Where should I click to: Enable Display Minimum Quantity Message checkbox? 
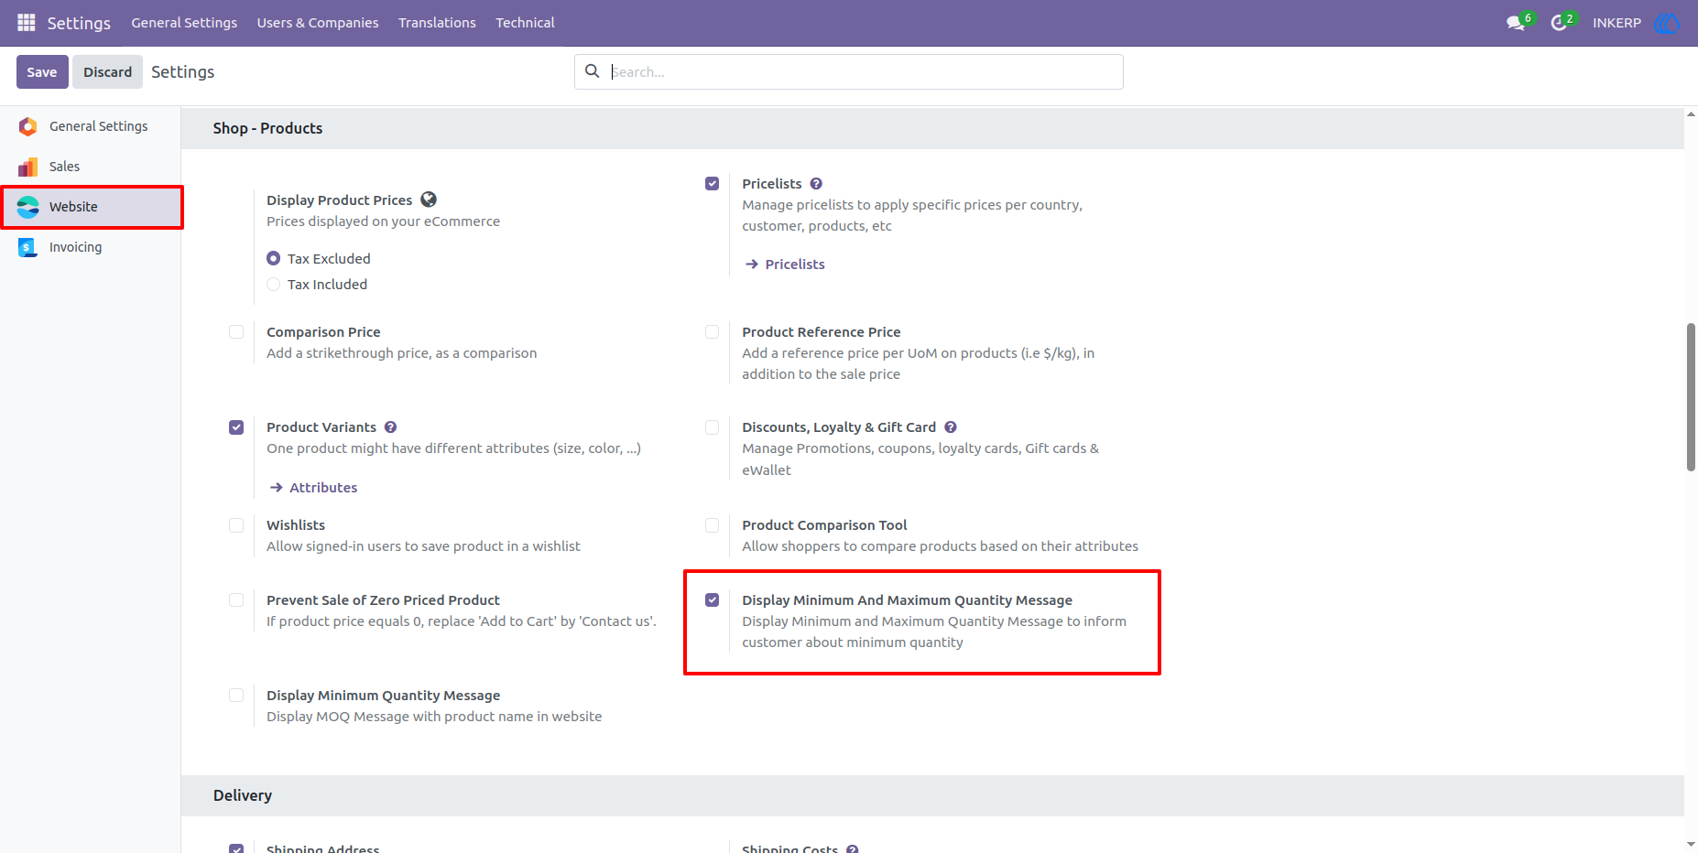[x=236, y=696]
